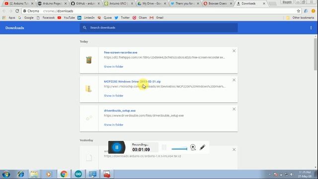Open the Apps bookmark shortcut

(9, 18)
